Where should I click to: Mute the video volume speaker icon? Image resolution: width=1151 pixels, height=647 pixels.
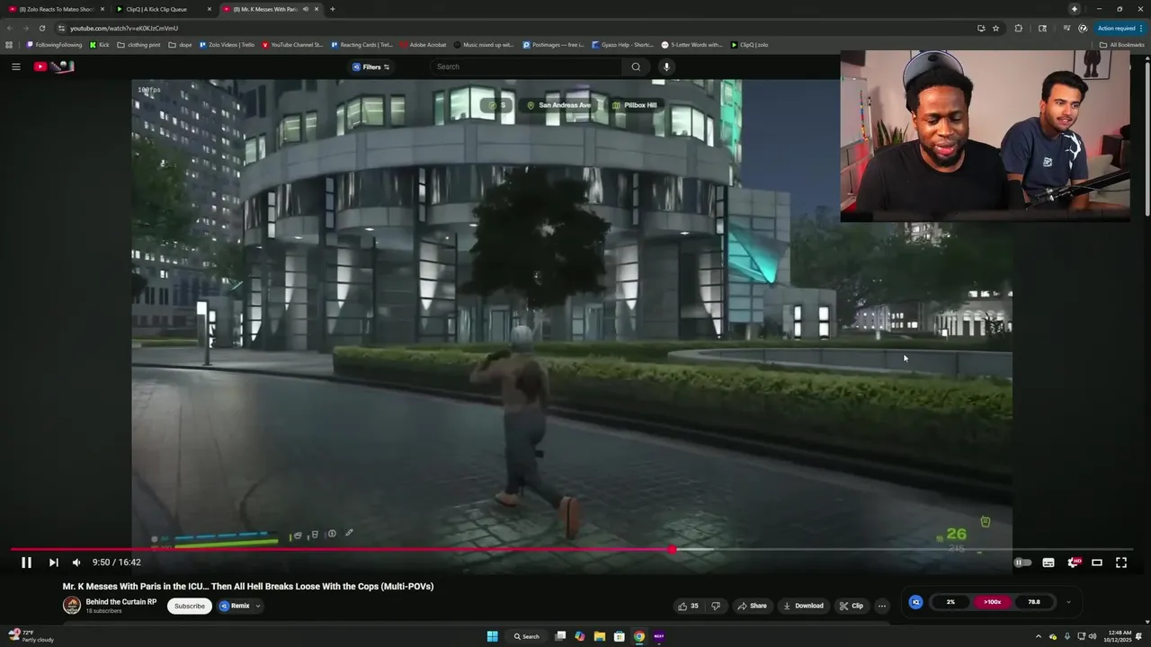click(x=76, y=563)
